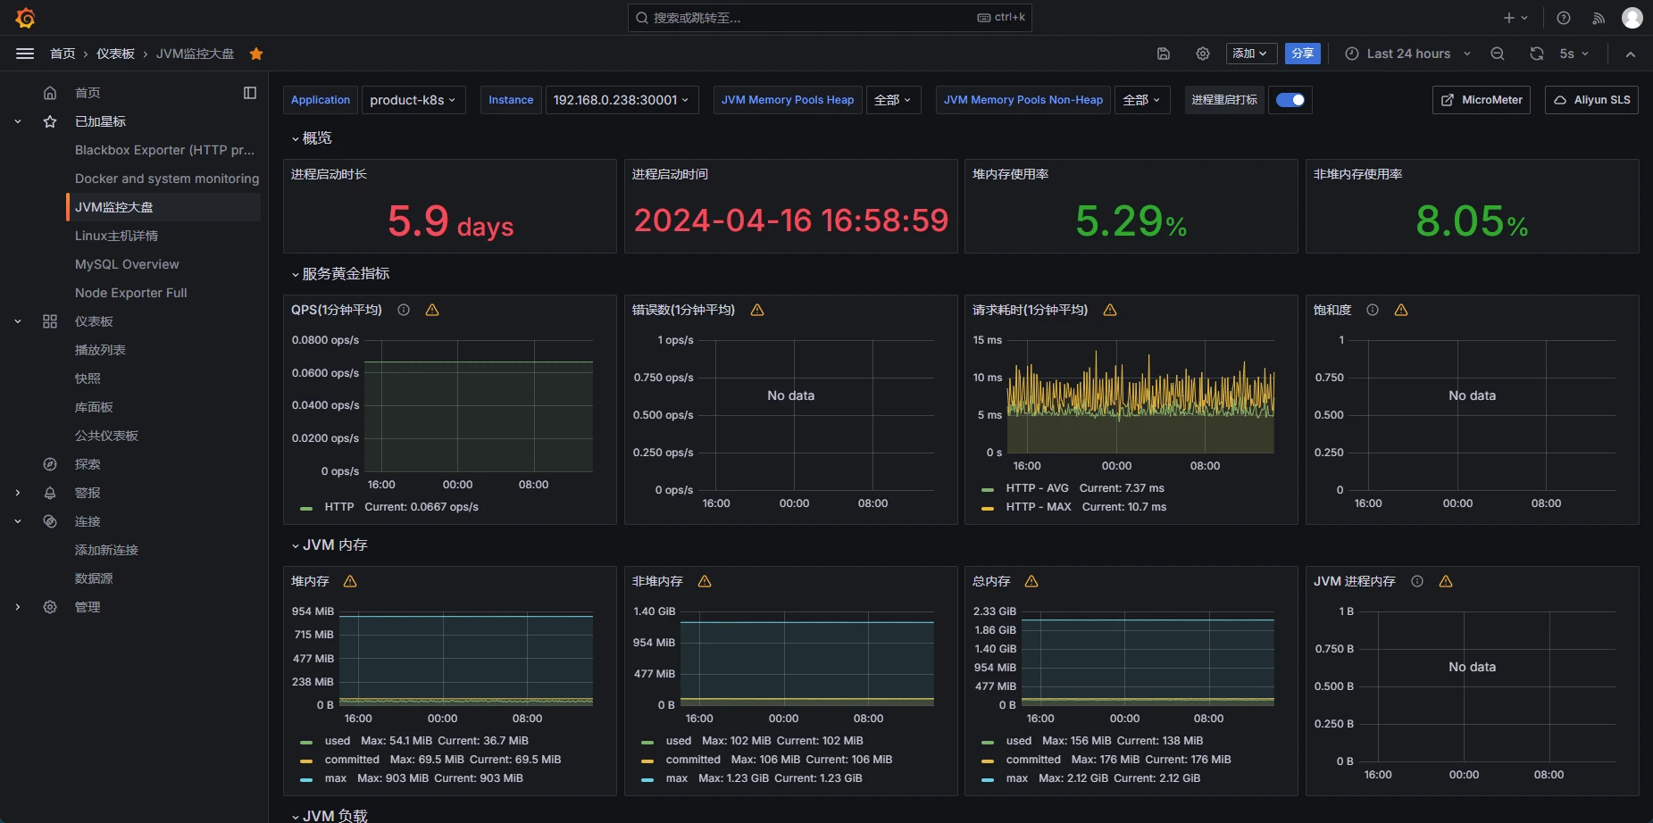This screenshot has height=823, width=1653.
Task: Toggle HTTP - MAX series in legend
Action: [x=1039, y=507]
